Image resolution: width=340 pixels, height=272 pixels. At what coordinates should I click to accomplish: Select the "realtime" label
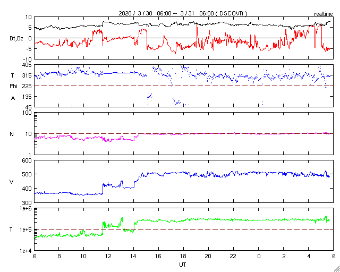tap(324, 14)
